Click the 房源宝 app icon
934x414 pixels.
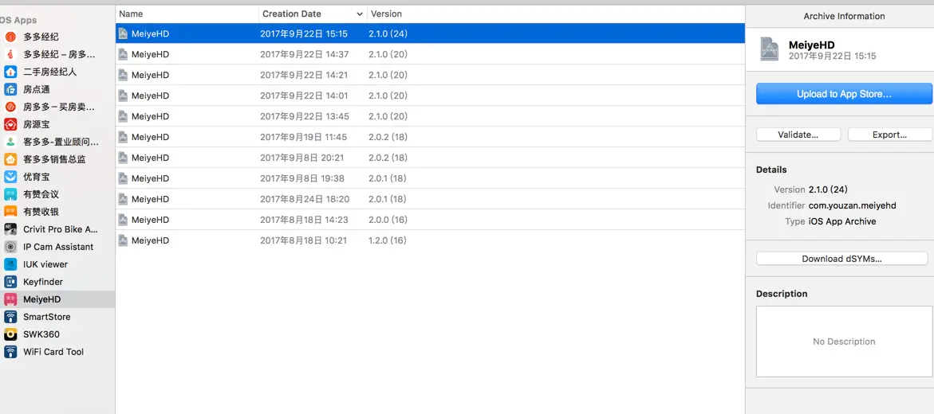click(10, 124)
